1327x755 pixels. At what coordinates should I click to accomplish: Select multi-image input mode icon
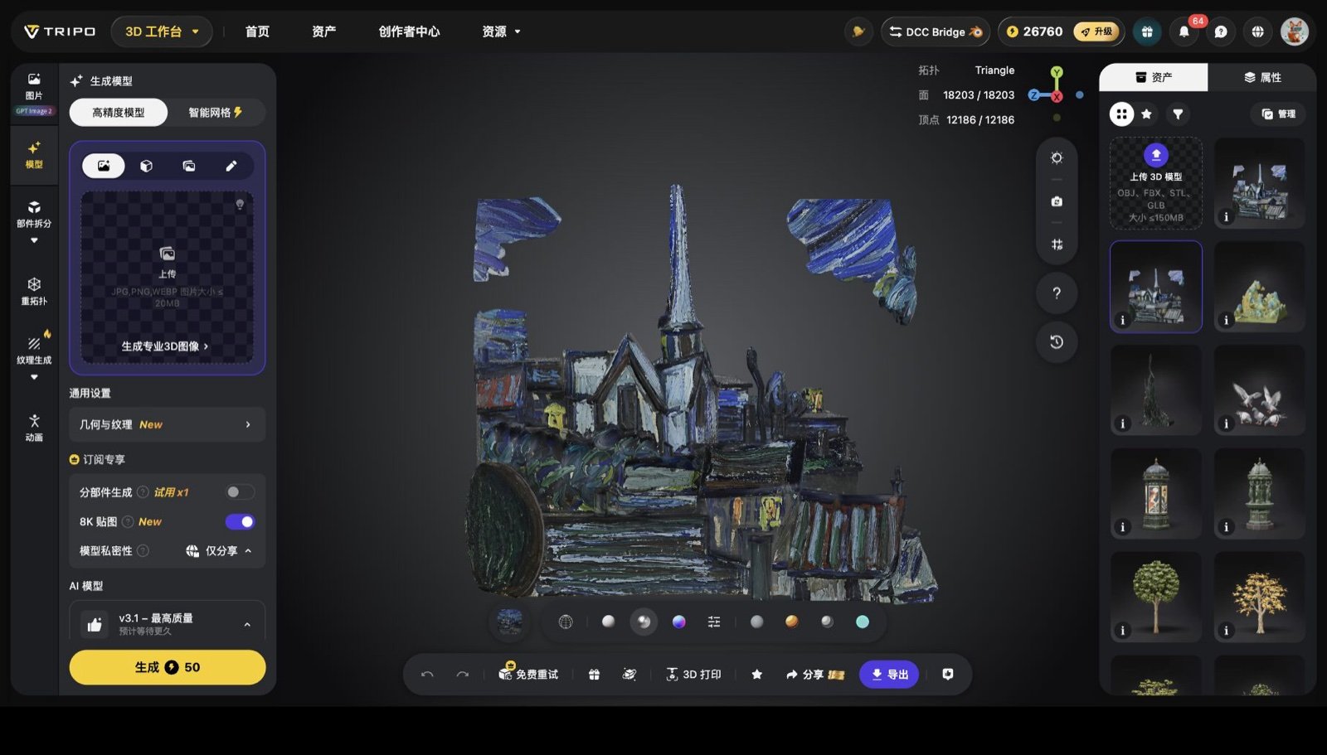(189, 166)
